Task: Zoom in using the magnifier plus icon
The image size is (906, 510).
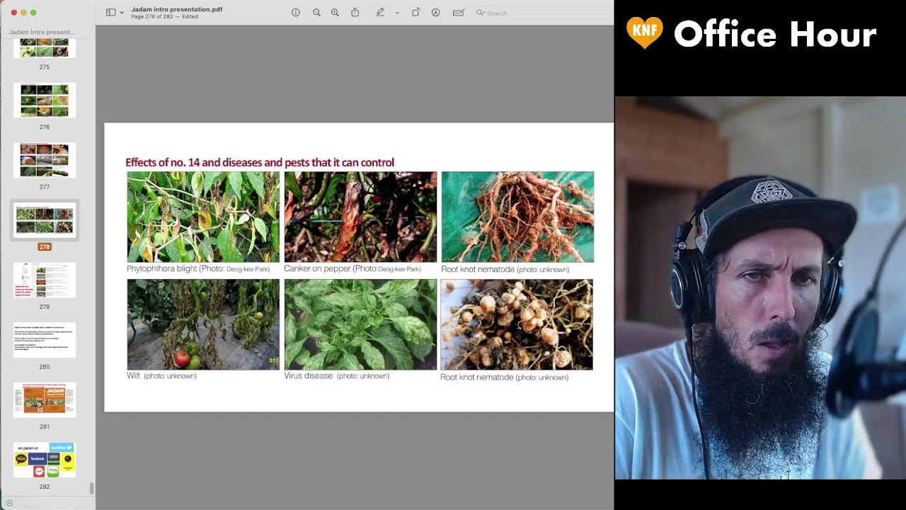Action: click(x=335, y=13)
